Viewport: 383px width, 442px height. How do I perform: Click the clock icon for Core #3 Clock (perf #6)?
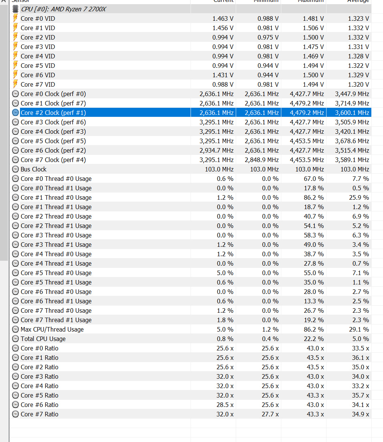pyautogui.click(x=15, y=122)
